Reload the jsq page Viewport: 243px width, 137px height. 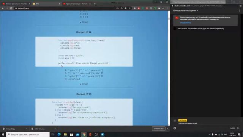[x=11, y=8]
